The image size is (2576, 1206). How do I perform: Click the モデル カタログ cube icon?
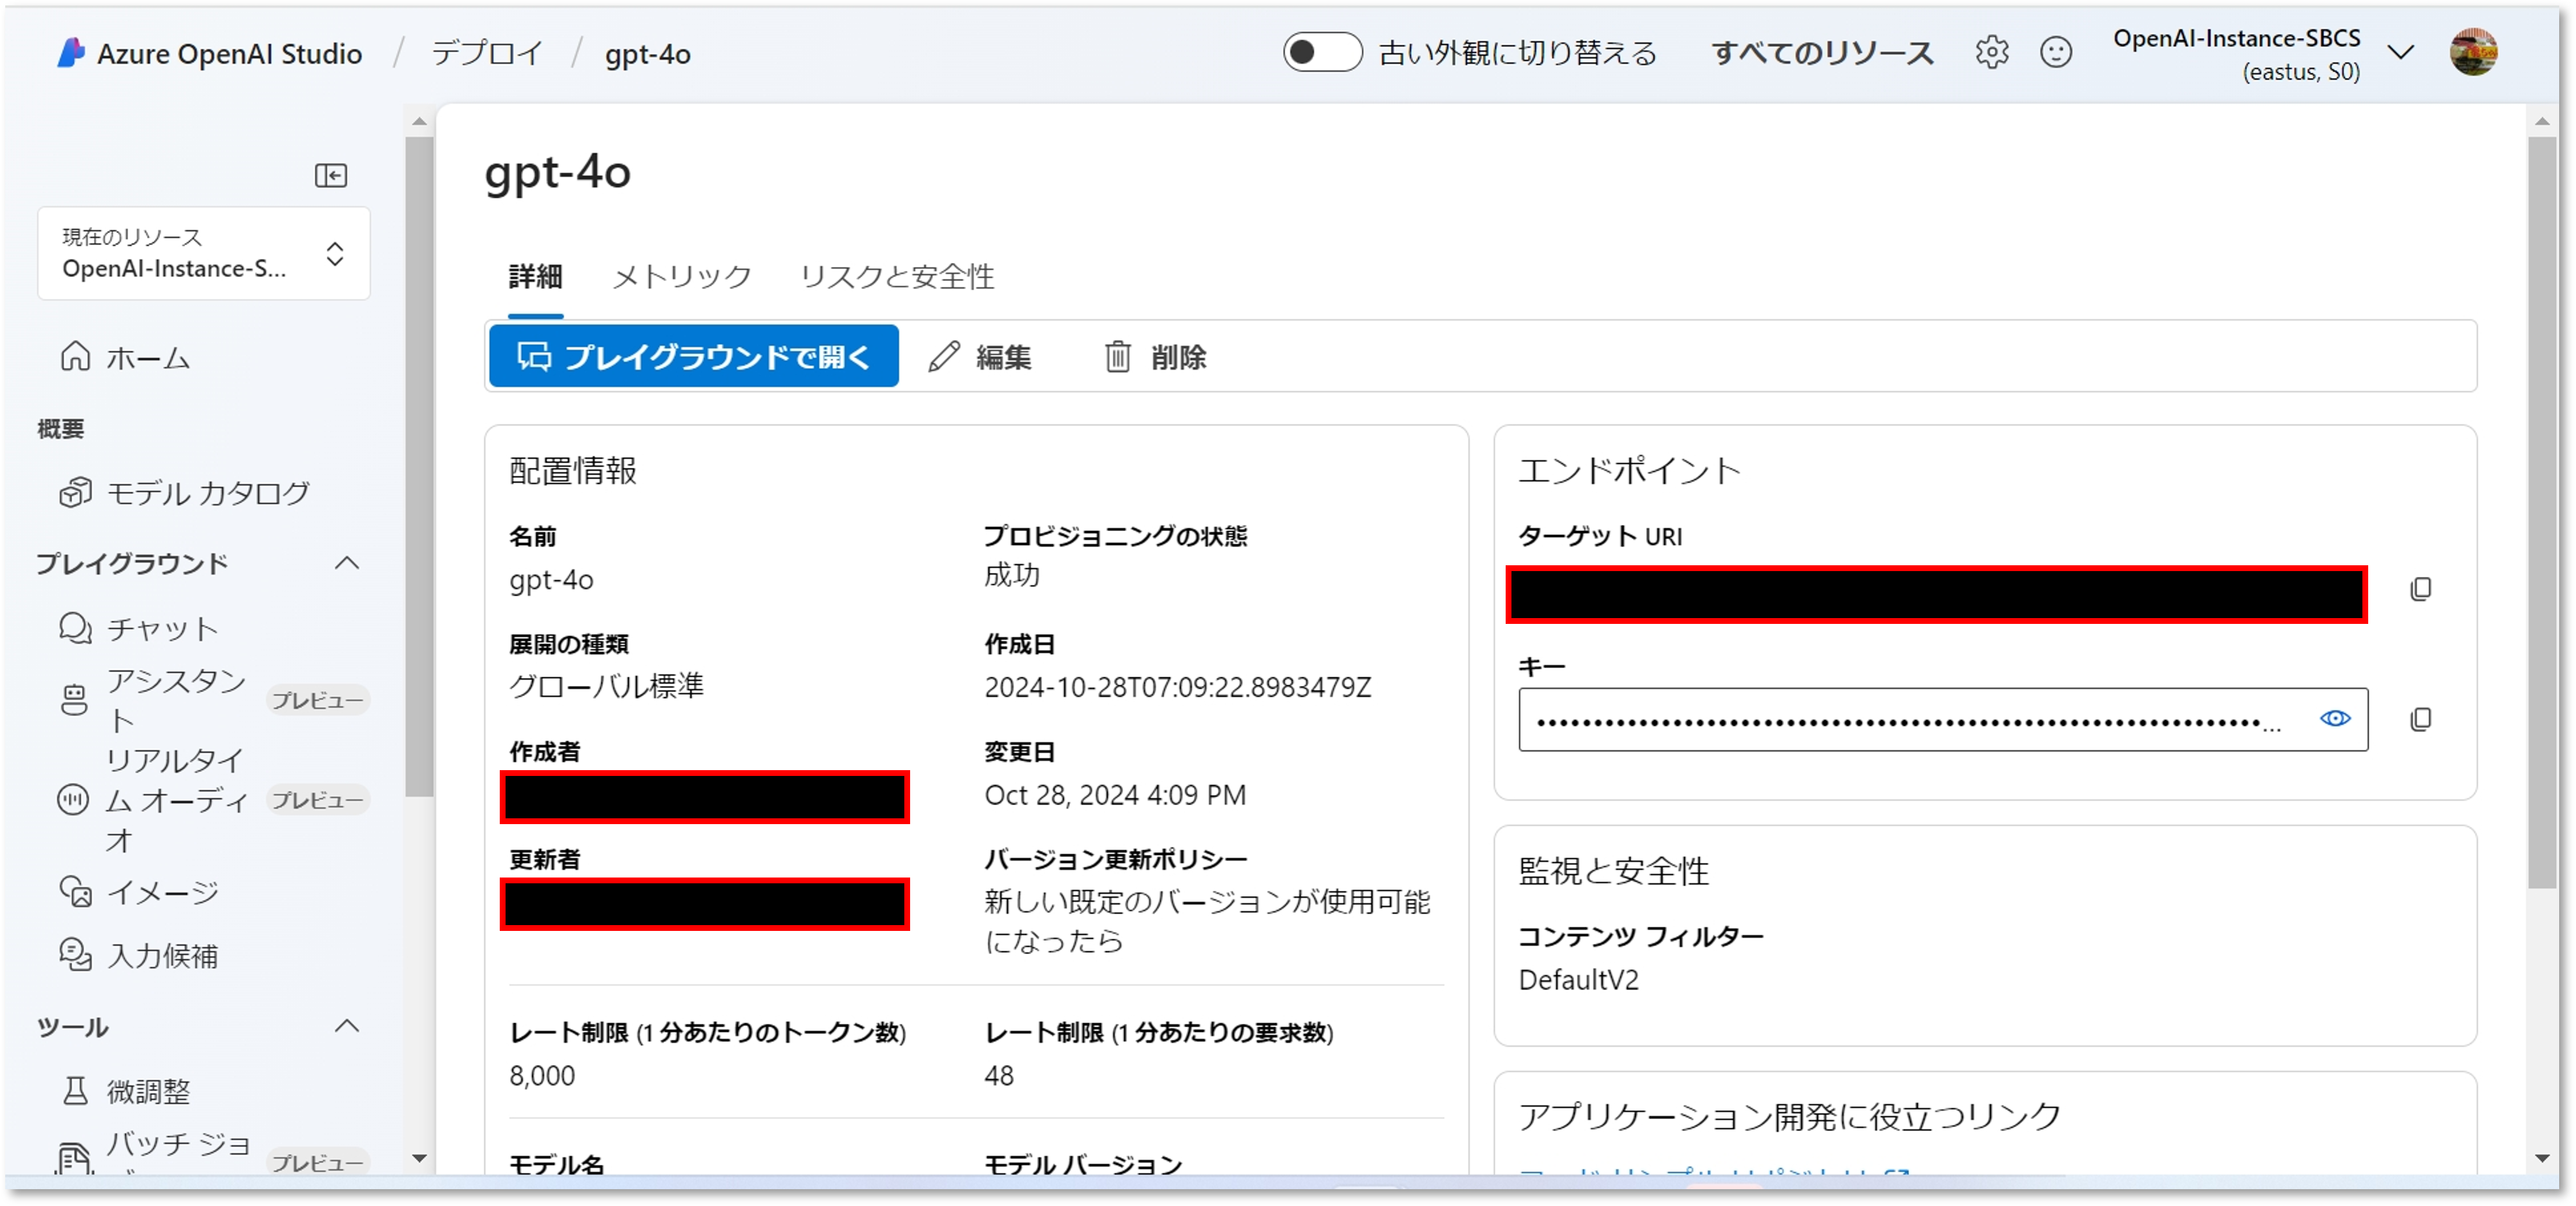tap(75, 492)
